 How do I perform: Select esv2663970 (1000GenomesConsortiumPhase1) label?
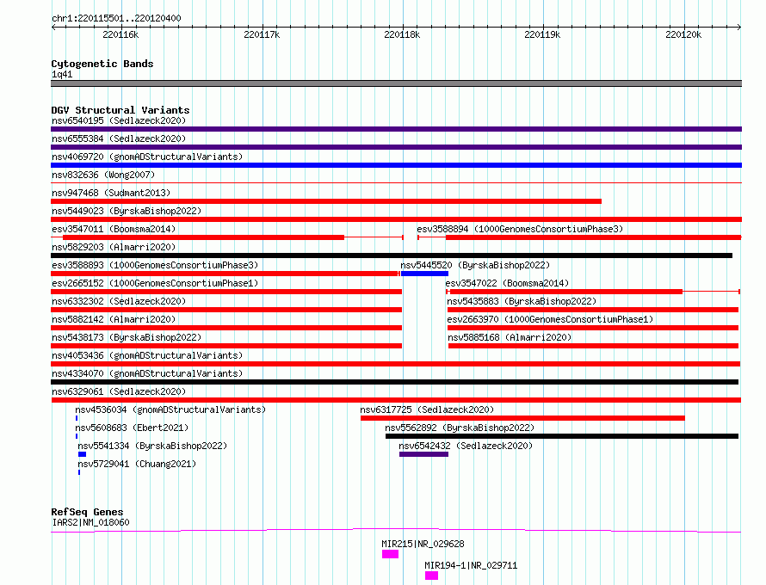tap(550, 319)
